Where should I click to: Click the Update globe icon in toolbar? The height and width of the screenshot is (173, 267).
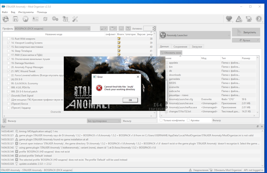(x=249, y=19)
